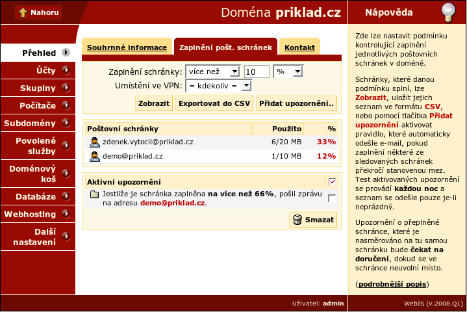Click the arrow icon beside Další nastavení

coord(66,237)
